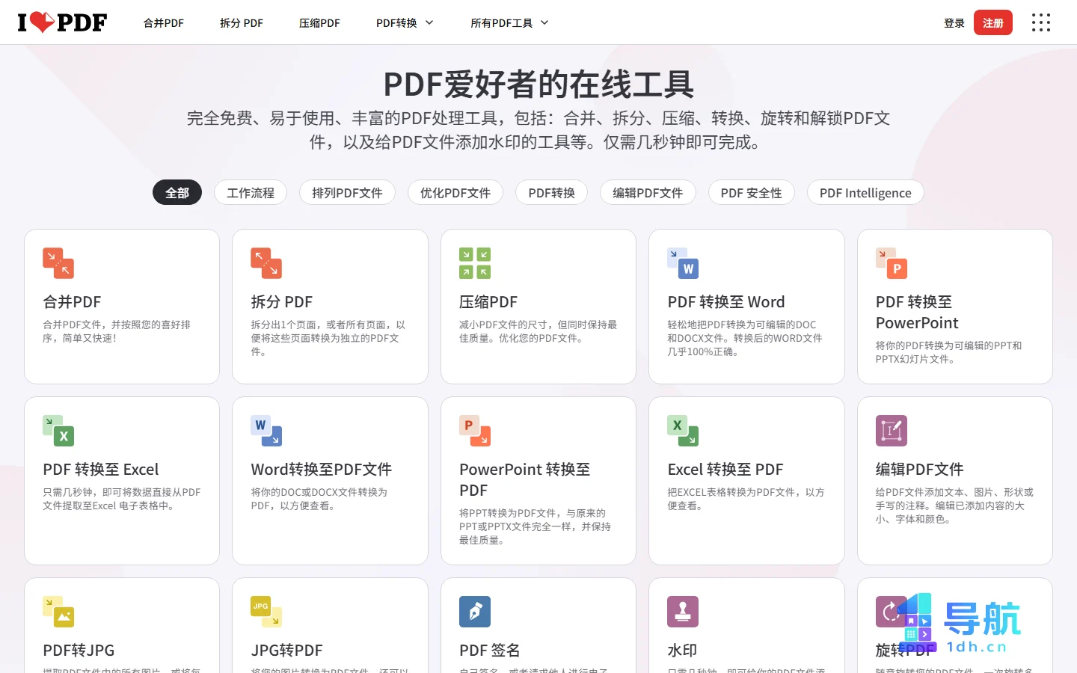The width and height of the screenshot is (1077, 673).
Task: Open the PDF转JPG card title
Action: (x=79, y=651)
